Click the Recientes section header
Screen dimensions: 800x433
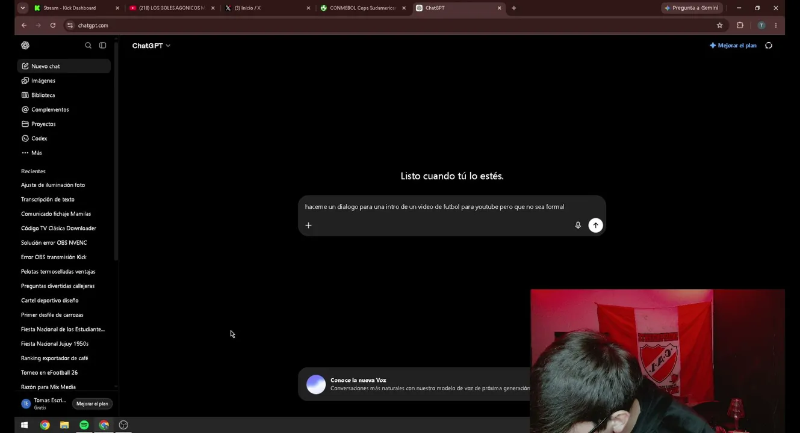coord(33,171)
